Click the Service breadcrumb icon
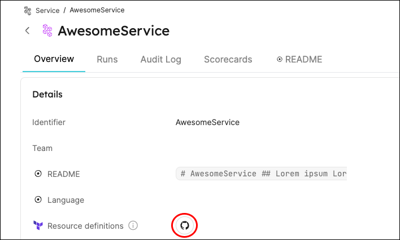Image resolution: width=400 pixels, height=240 pixels. point(28,10)
